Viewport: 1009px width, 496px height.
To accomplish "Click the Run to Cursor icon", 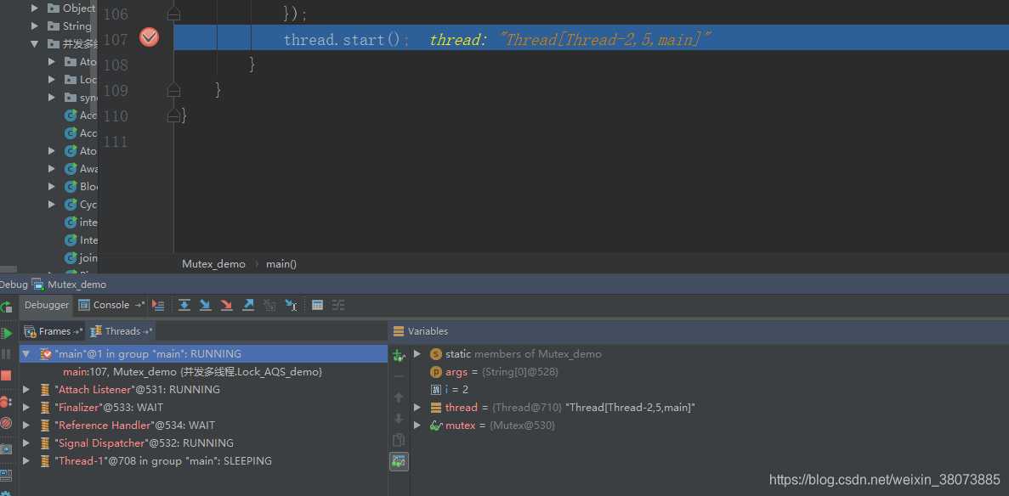I will pos(291,305).
